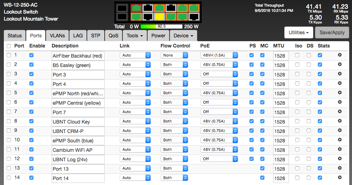Screen dimensions: 352x185
Task: Disable the Enable checkbox for port 3
Action: point(32,74)
